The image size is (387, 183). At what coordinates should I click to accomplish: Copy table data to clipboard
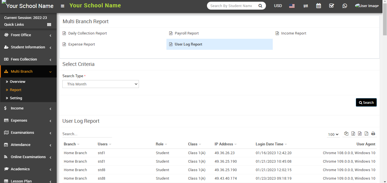pyautogui.click(x=346, y=134)
